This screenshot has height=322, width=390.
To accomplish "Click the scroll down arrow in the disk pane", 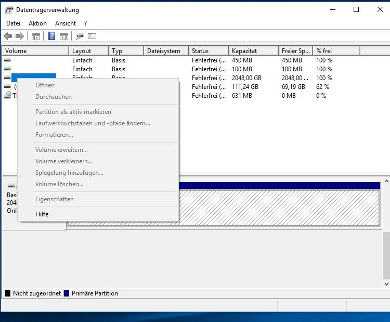I will click(386, 284).
